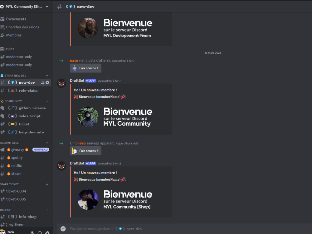Open DraftBot profile from 14:13 message name

coord(77,163)
